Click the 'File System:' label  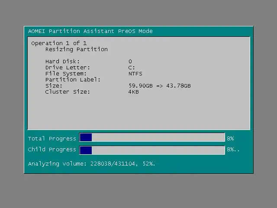(66, 74)
